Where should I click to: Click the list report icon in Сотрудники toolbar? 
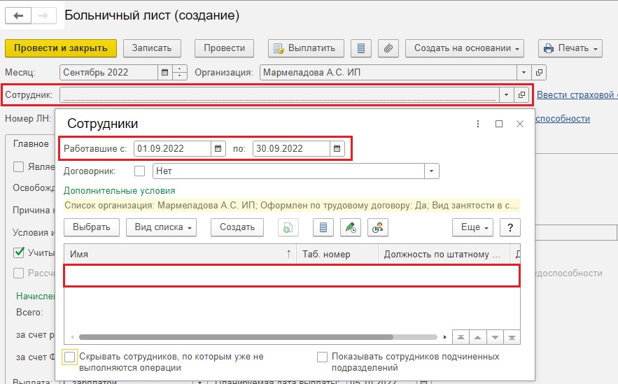pyautogui.click(x=323, y=227)
